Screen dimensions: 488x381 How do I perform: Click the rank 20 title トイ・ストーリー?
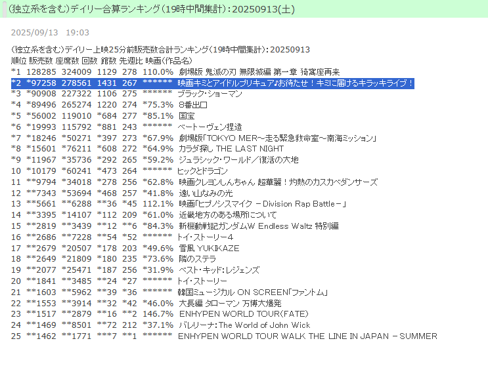(202, 281)
